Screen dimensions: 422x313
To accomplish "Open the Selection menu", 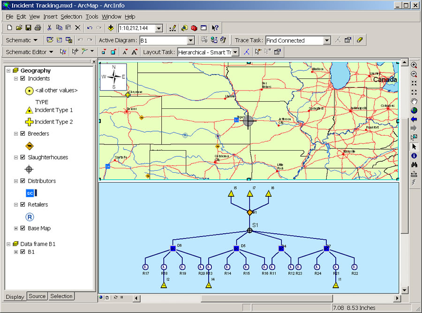I will (71, 16).
